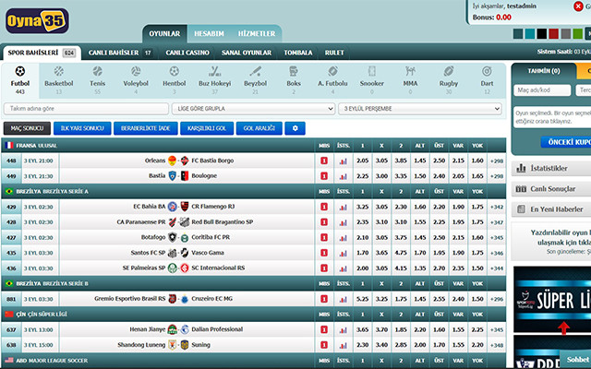The height and width of the screenshot is (369, 591).
Task: Click the GOL ARALIĞI button
Action: pyautogui.click(x=259, y=128)
